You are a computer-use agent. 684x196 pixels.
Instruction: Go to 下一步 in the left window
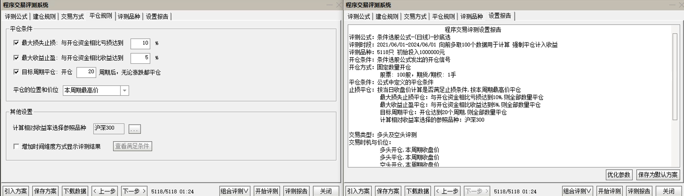point(134,191)
